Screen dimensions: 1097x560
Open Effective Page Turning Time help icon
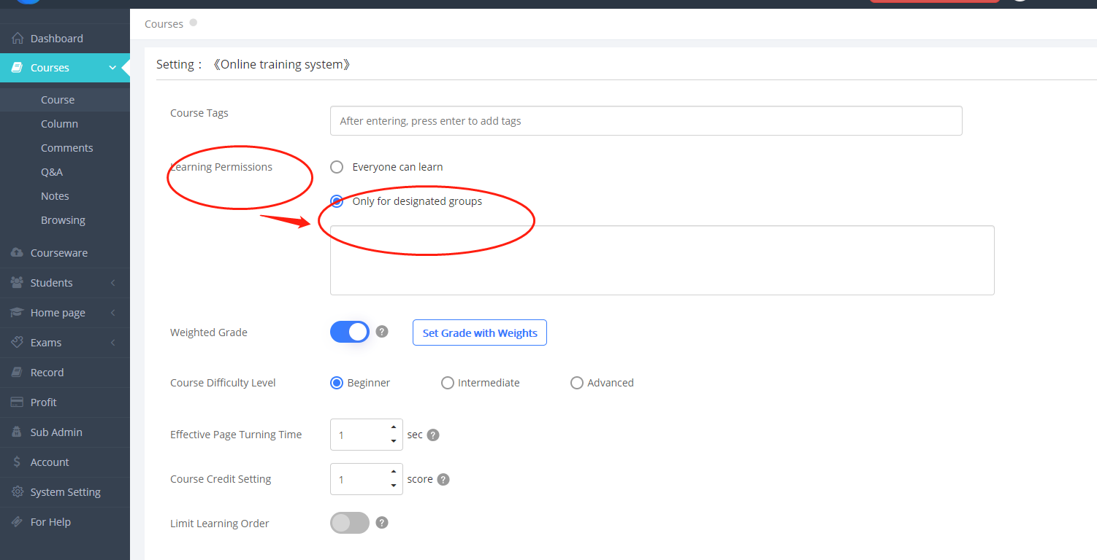(x=433, y=435)
